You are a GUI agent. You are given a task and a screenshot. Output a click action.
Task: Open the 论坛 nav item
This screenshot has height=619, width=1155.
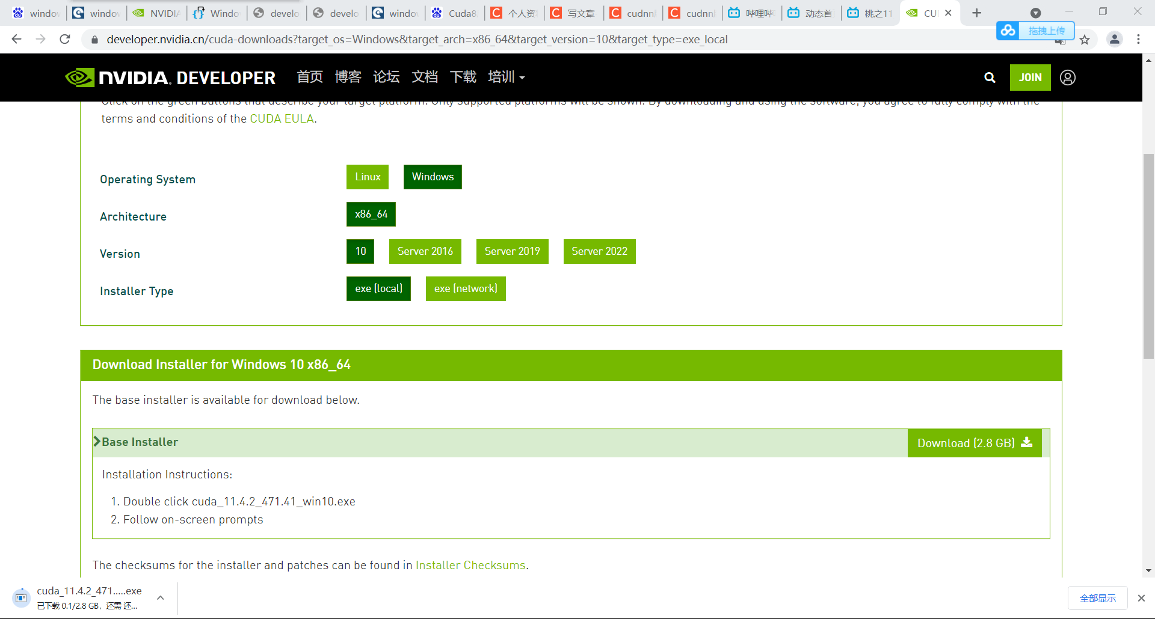pos(386,77)
